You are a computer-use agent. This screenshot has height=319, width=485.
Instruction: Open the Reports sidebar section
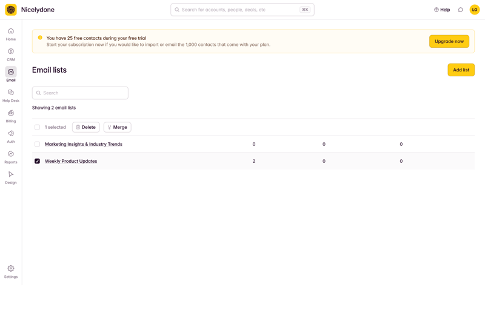(x=11, y=157)
